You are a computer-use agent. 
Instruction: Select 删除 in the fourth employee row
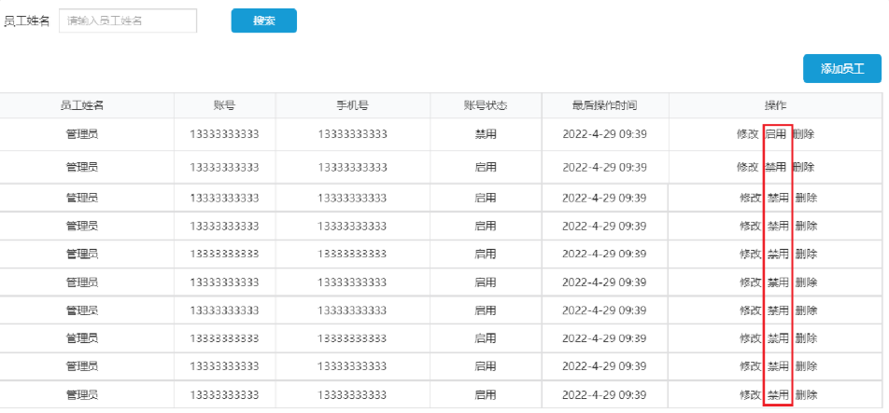point(806,226)
